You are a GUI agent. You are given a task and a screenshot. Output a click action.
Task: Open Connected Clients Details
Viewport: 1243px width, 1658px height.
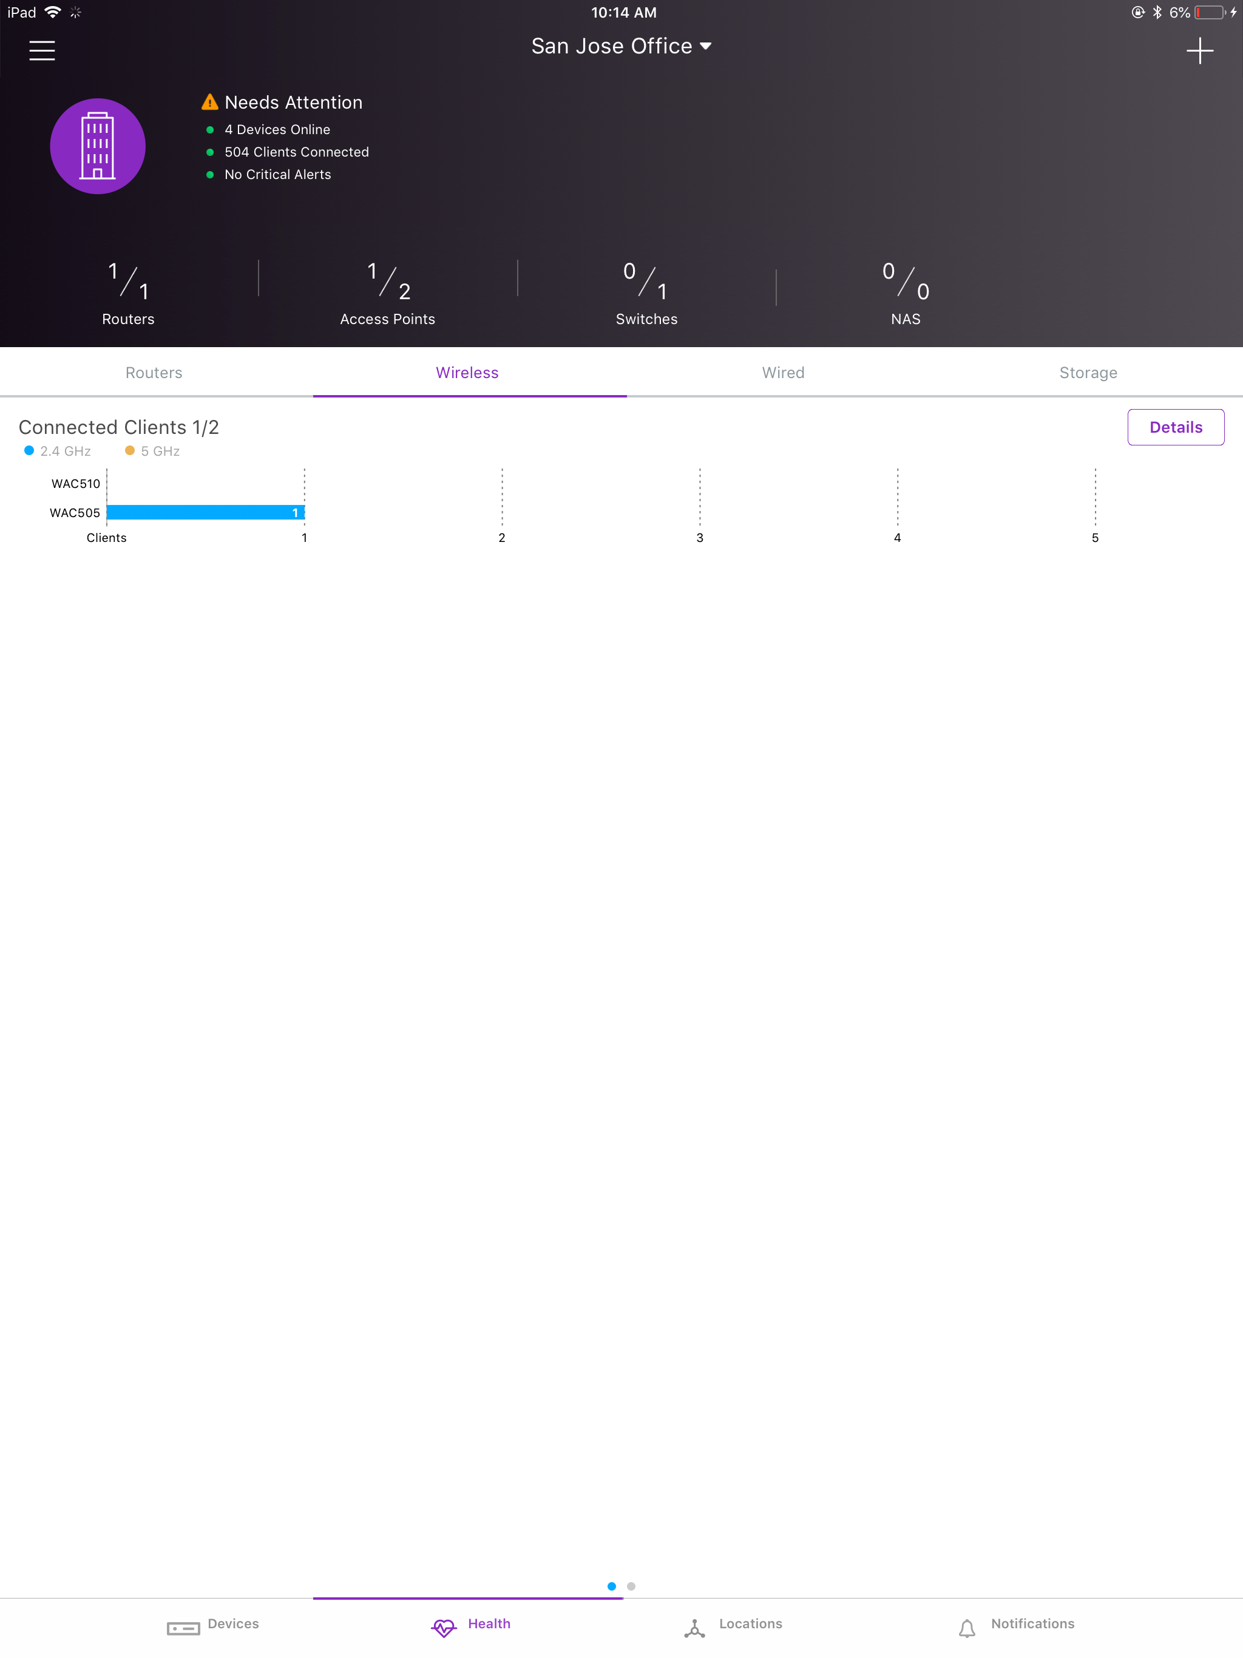coord(1176,427)
